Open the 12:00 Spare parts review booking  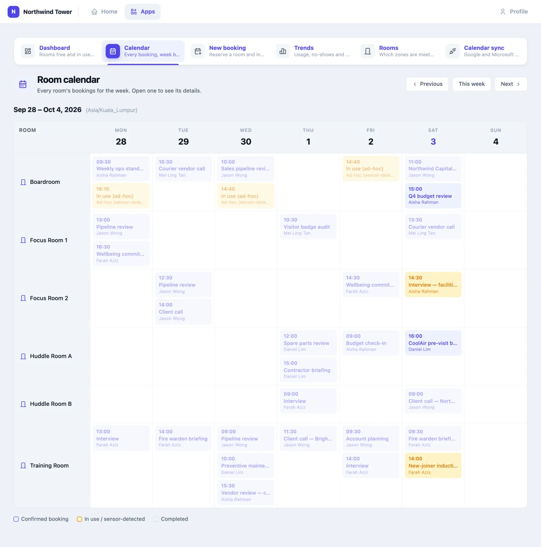(x=308, y=342)
